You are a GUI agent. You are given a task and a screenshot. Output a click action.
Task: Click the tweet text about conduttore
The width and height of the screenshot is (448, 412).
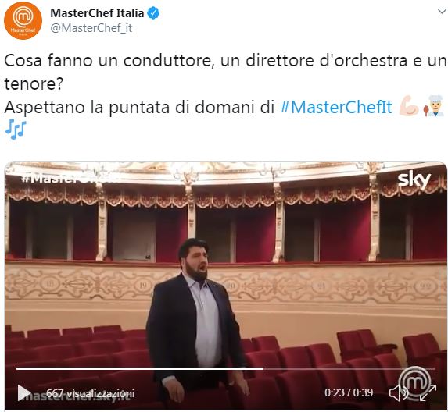[x=225, y=72]
